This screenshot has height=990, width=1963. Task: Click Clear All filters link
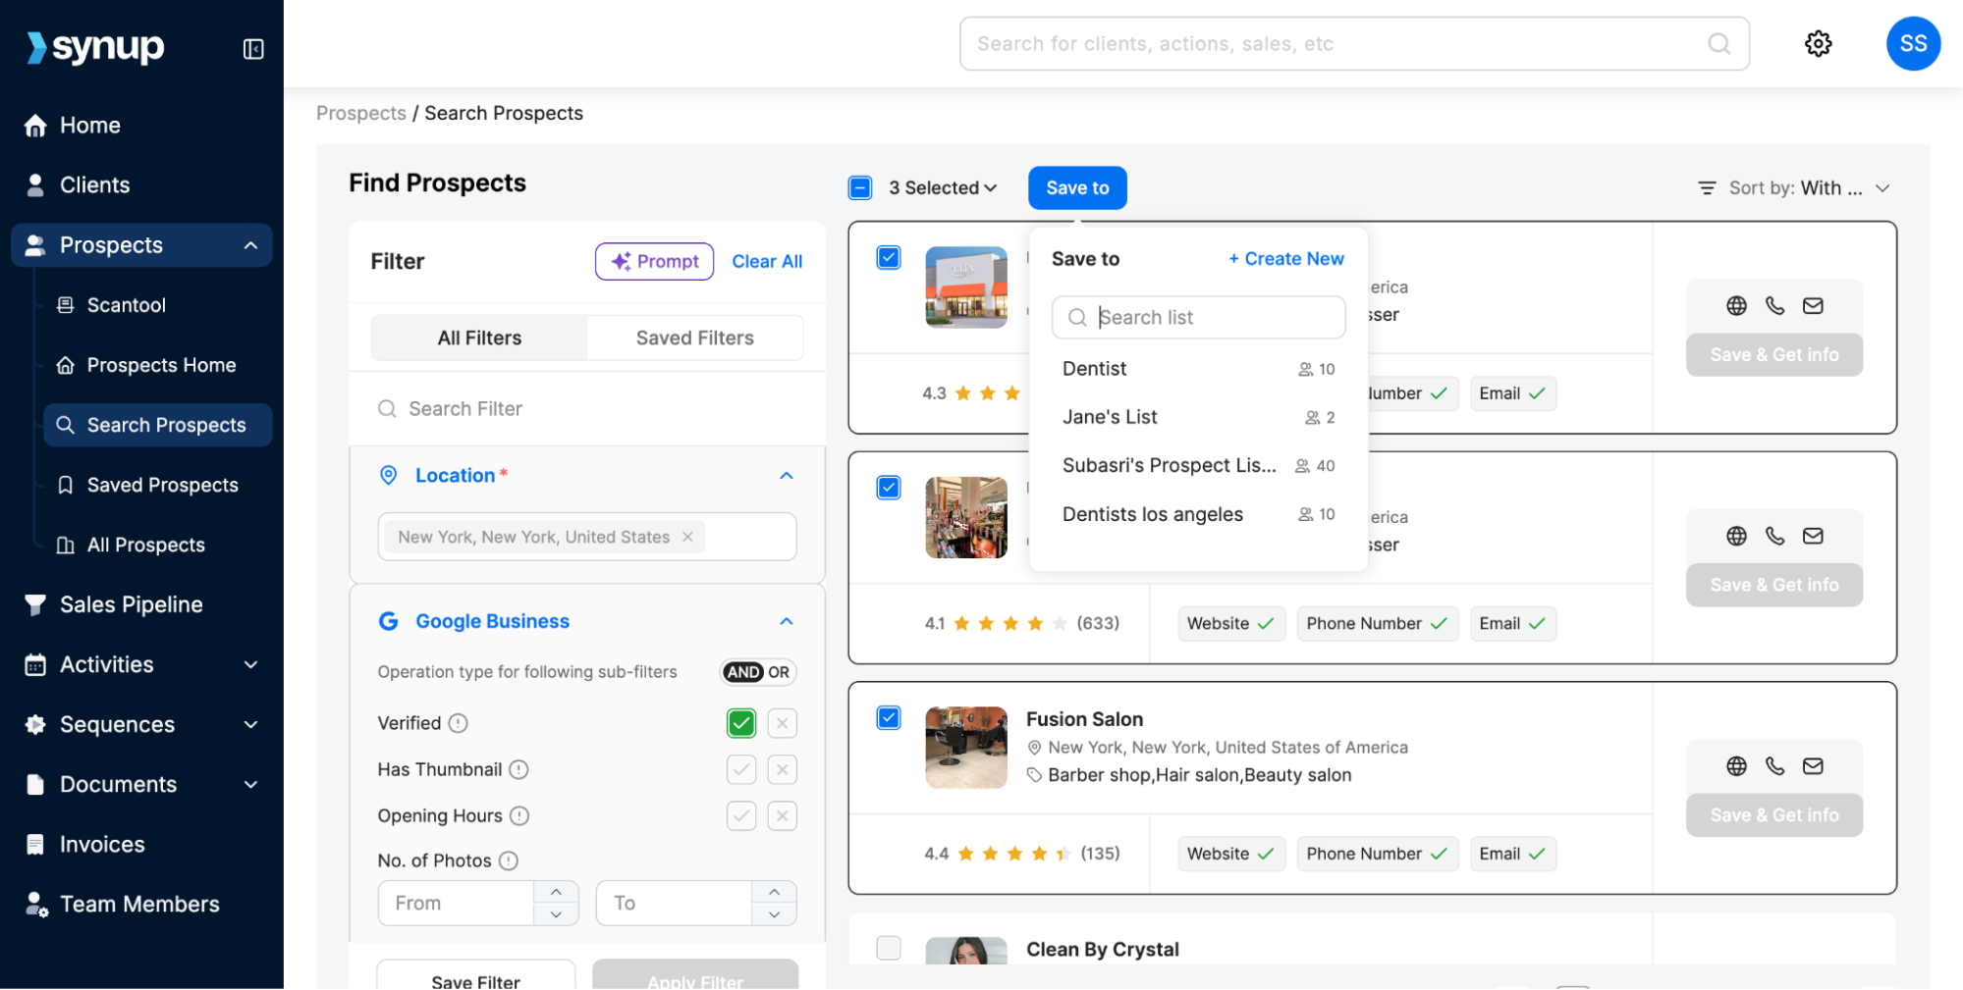(x=767, y=262)
